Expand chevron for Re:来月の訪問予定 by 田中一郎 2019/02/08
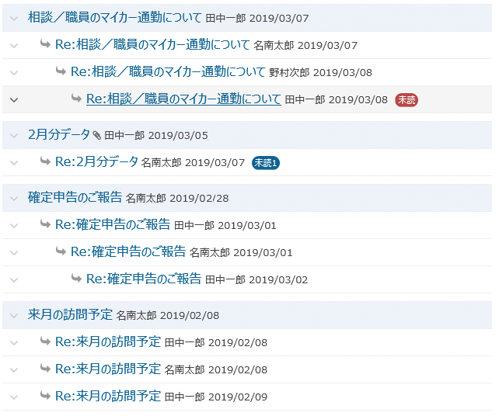 pyautogui.click(x=14, y=343)
